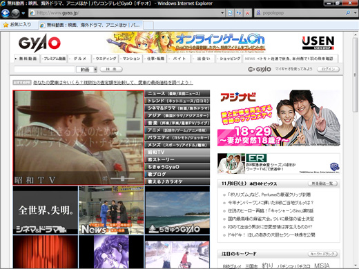
Task: Open the キャシャーン Sins topic link
Action: tap(271, 211)
